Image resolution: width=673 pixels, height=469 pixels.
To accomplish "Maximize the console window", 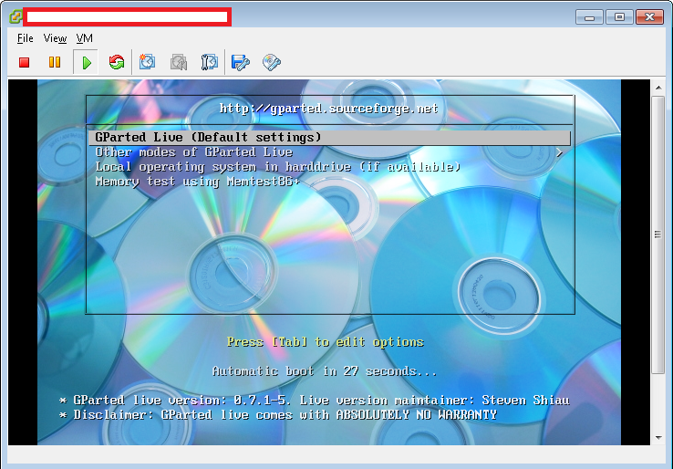I will 619,17.
